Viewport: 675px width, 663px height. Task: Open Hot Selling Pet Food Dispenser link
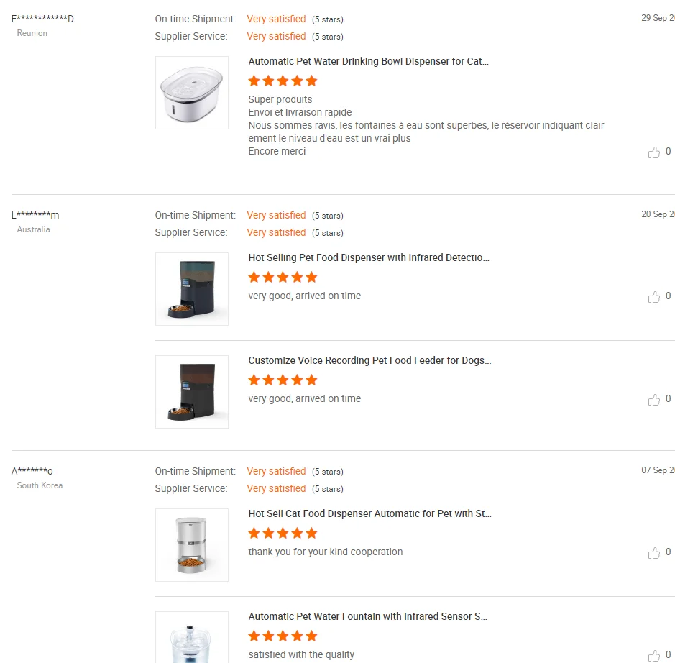[368, 258]
